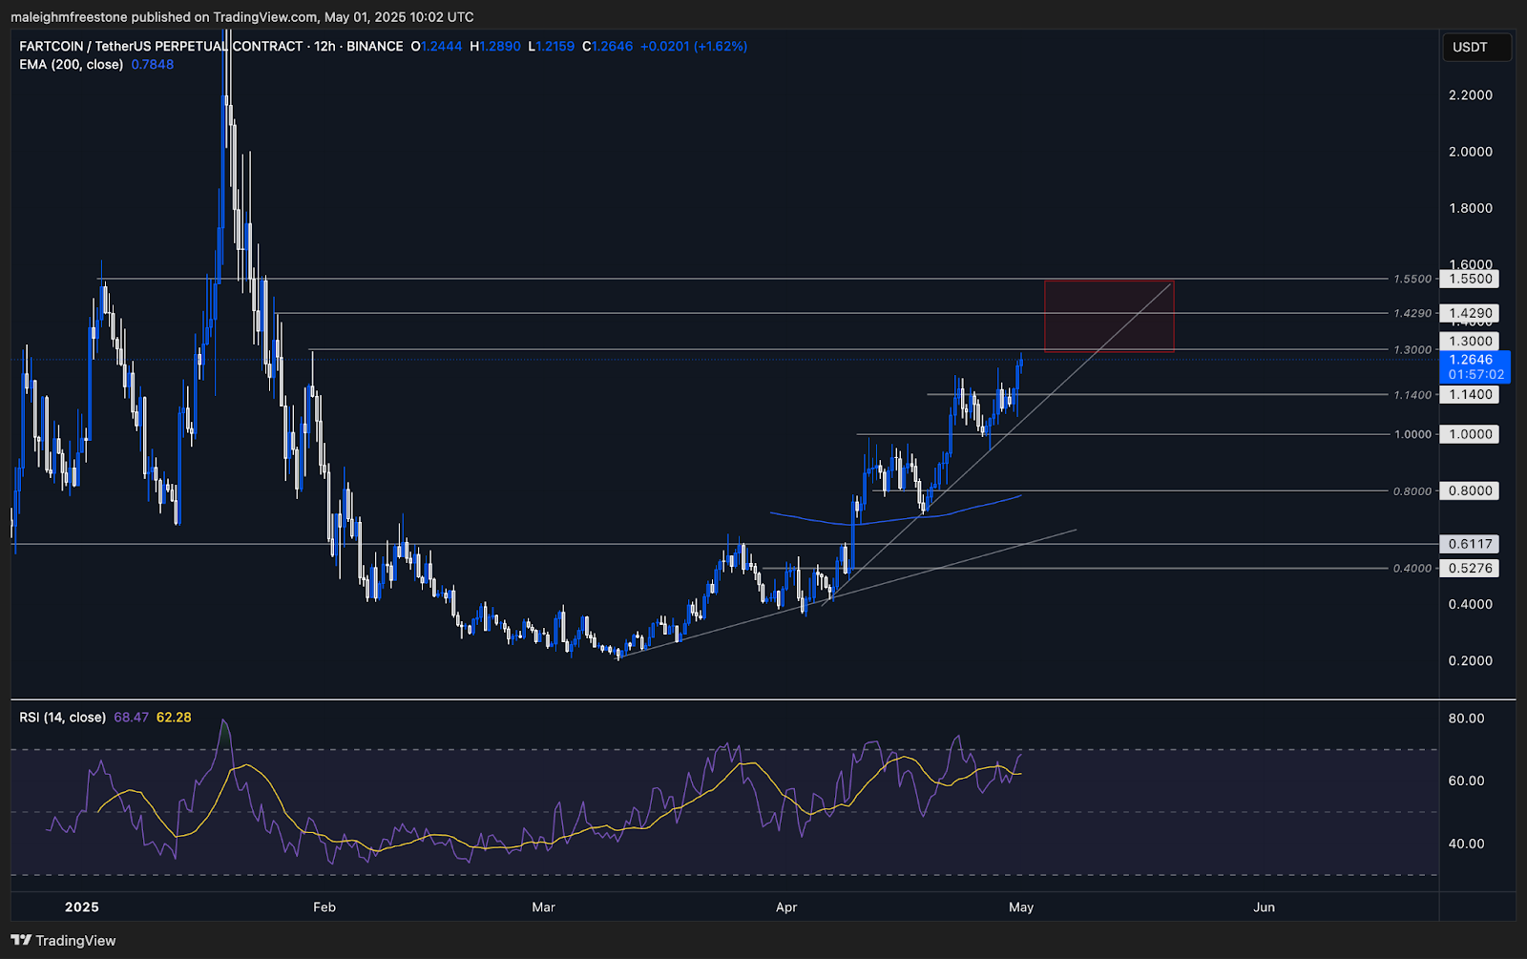Click the change value +0.0201 (+1.62%)
Viewport: 1527px width, 959px height.
(x=694, y=46)
